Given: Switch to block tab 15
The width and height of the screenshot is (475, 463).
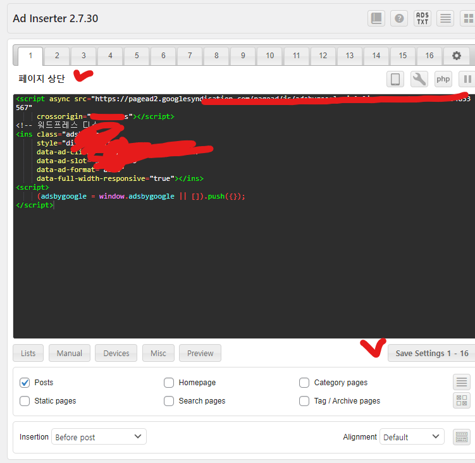Looking at the screenshot, I should coord(403,56).
